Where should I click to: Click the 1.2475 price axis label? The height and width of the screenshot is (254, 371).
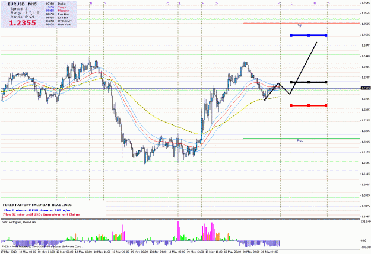click(366, 46)
